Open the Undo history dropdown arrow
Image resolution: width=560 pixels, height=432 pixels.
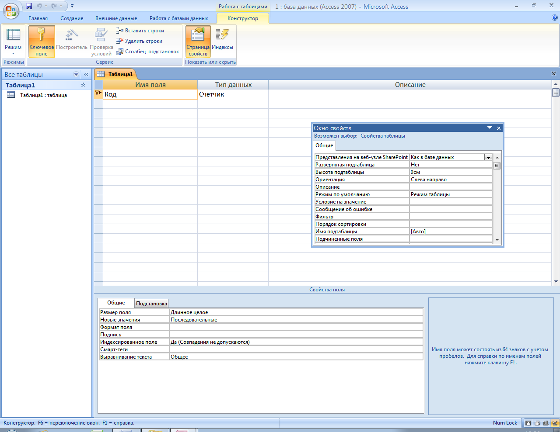[46, 6]
